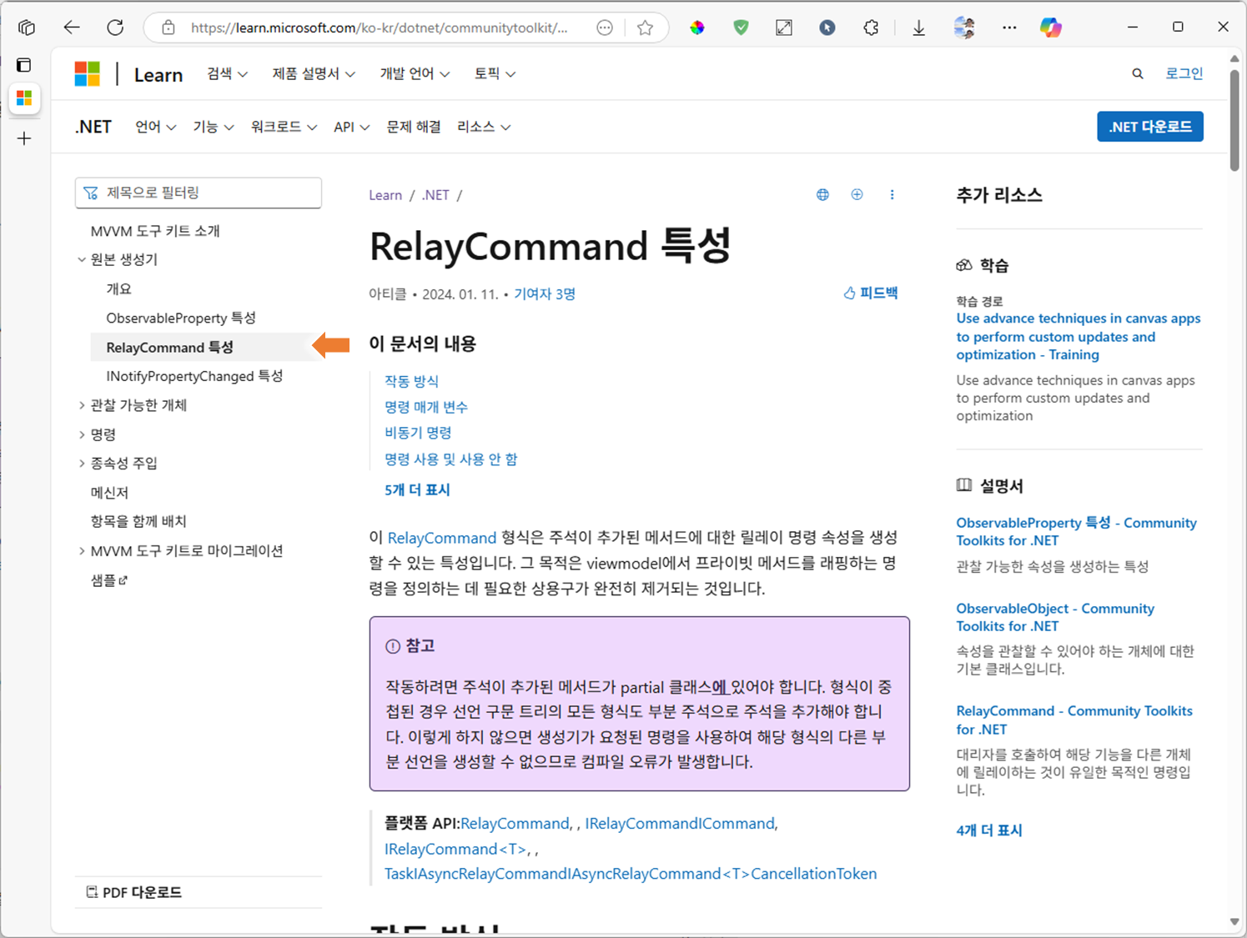Reload the page with refresh icon
Viewport: 1247px width, 938px height.
[x=115, y=28]
